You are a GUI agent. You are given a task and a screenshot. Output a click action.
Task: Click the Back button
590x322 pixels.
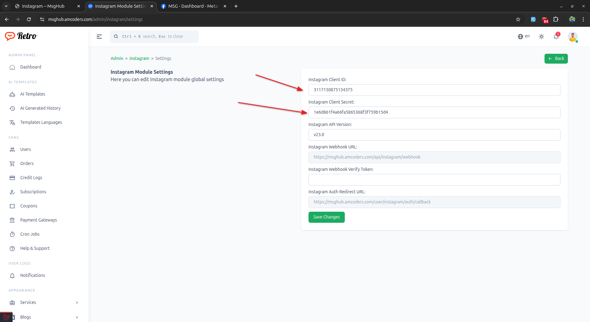(x=556, y=58)
